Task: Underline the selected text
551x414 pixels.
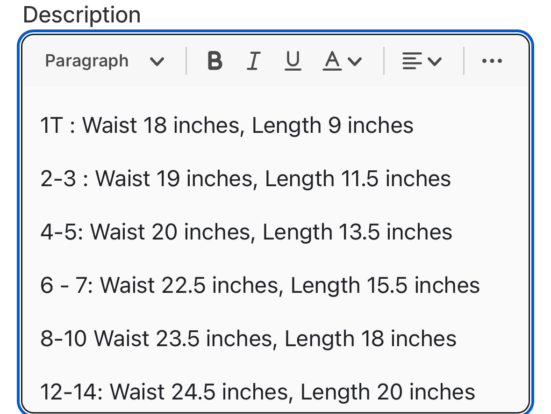Action: point(293,61)
